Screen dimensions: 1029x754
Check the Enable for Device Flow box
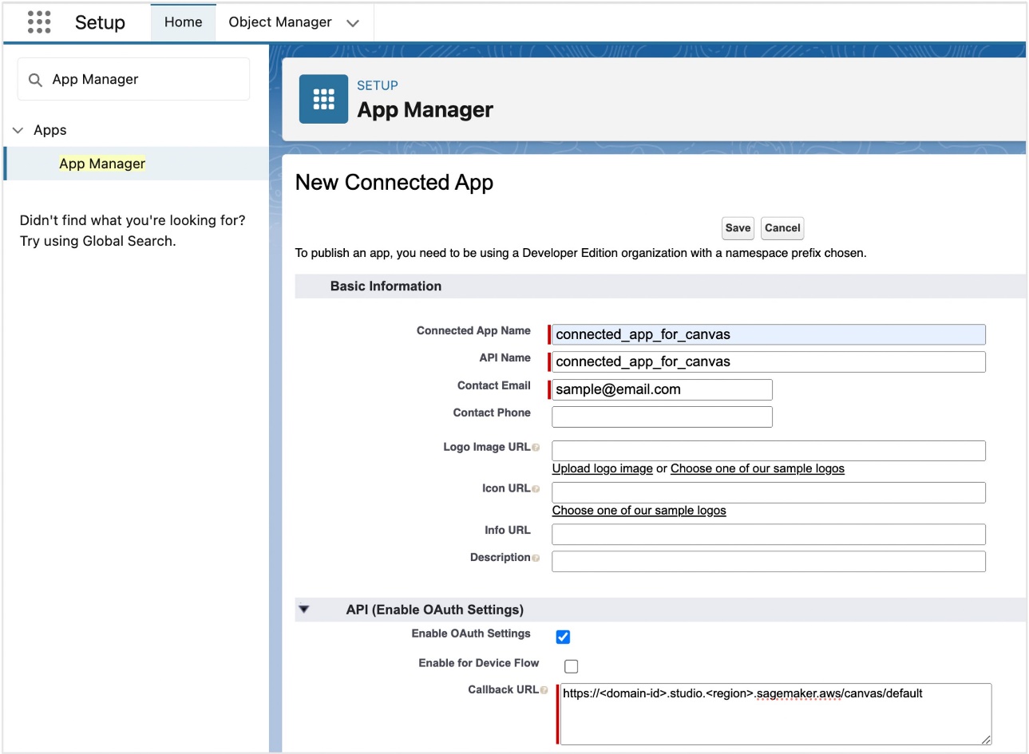pos(571,666)
